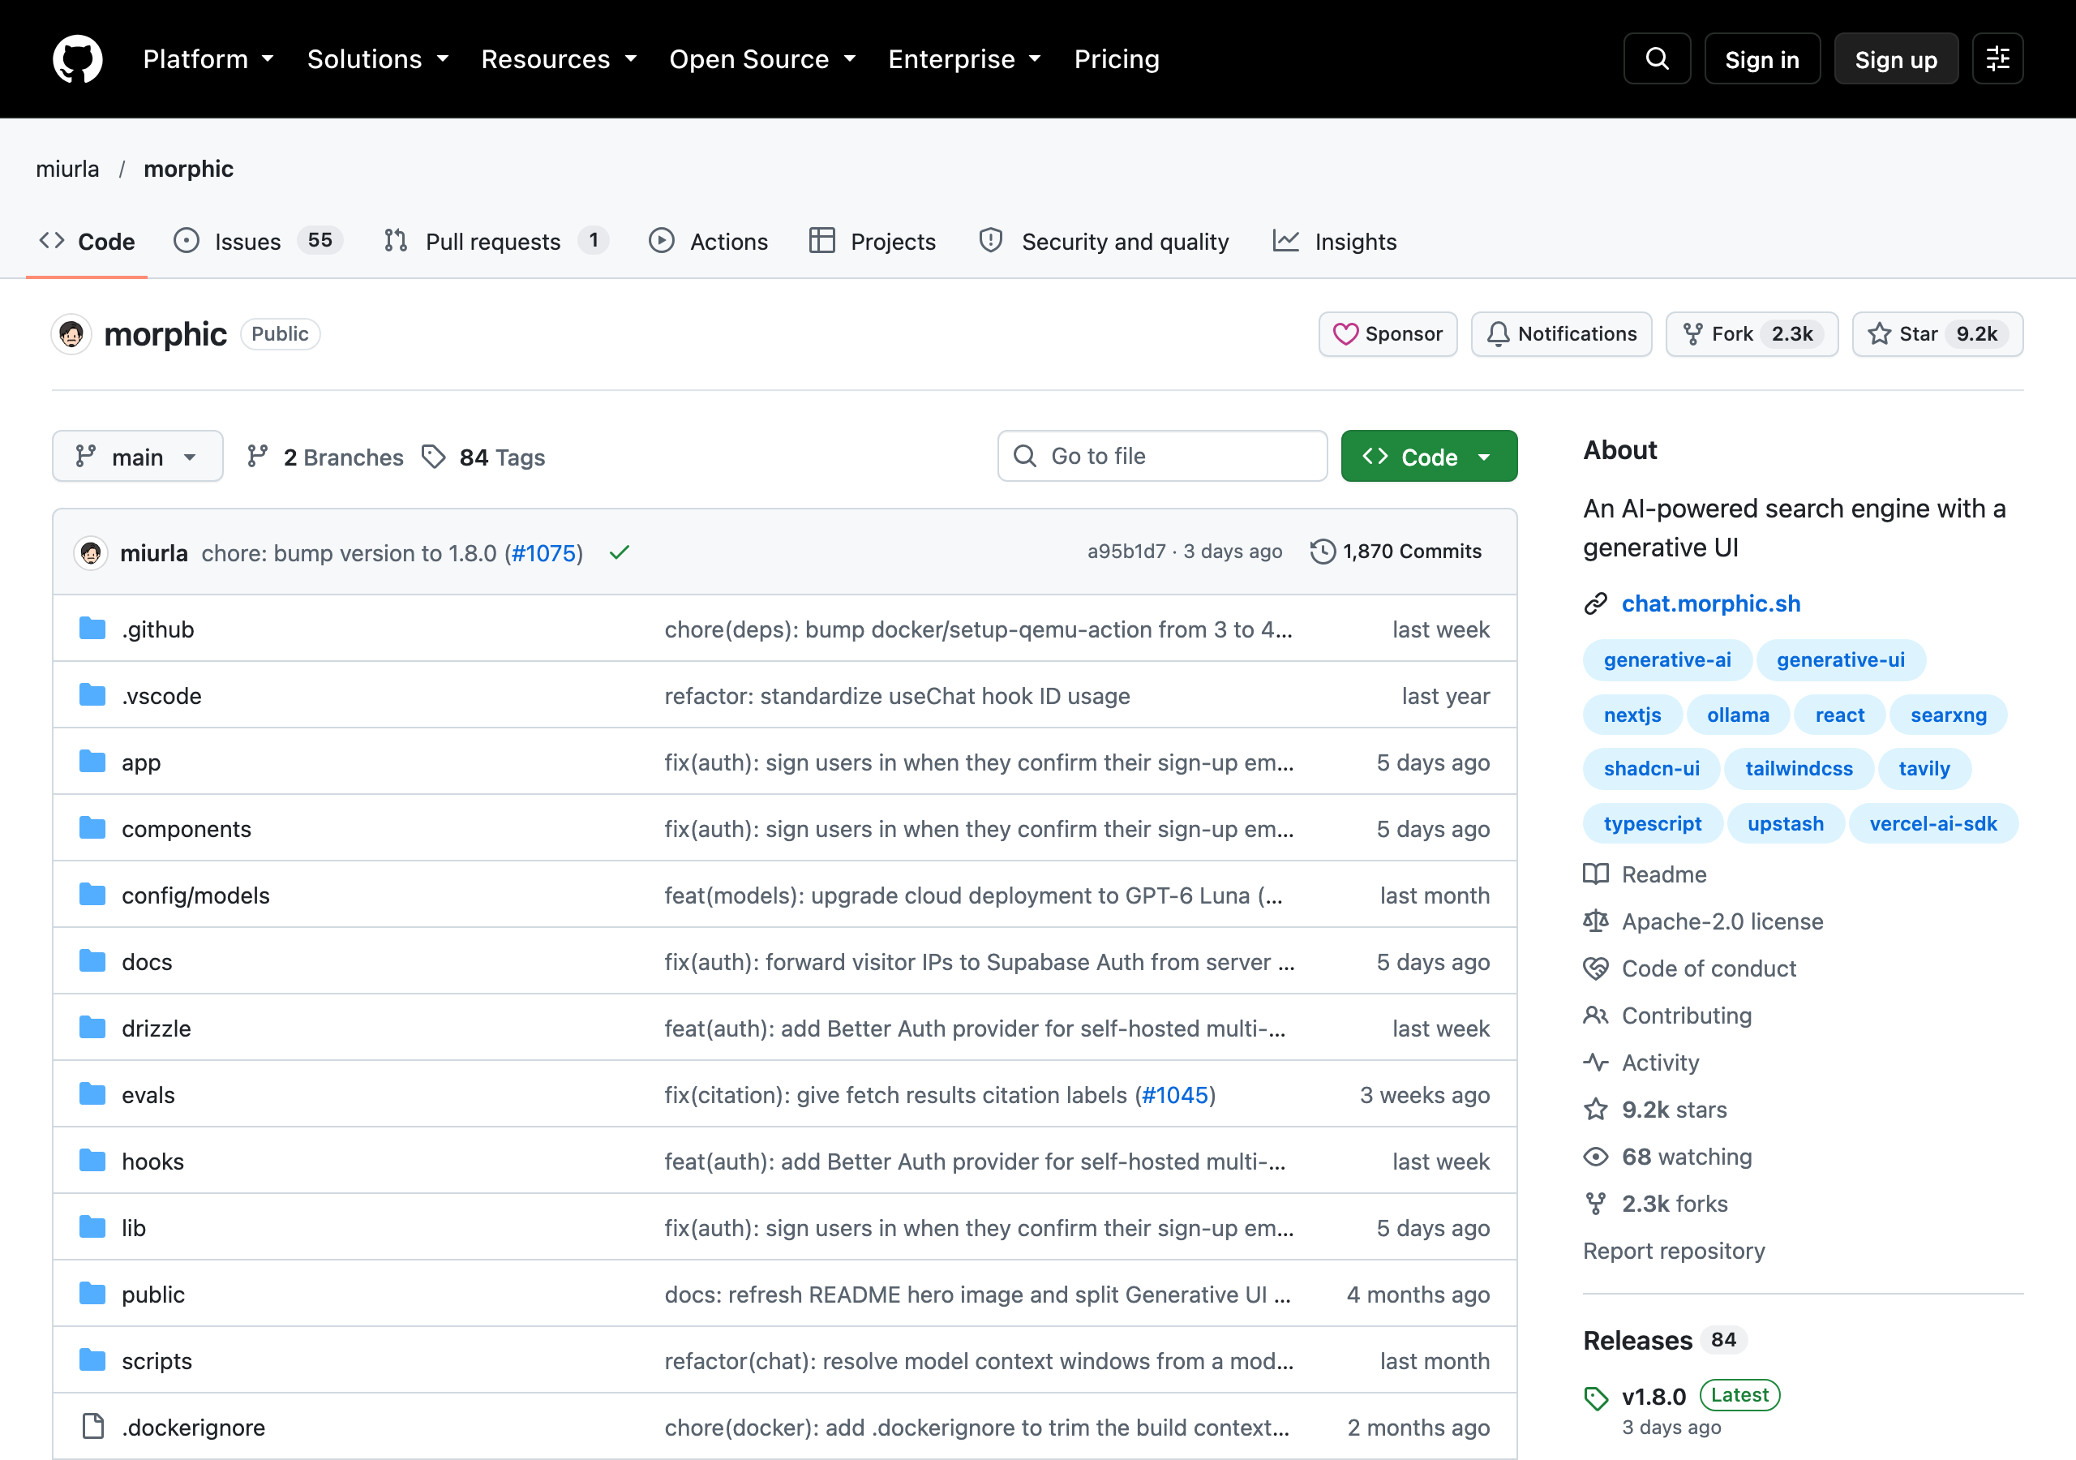Screen dimensions: 2076x1460
Task: Star the morphic repository
Action: coord(1937,335)
